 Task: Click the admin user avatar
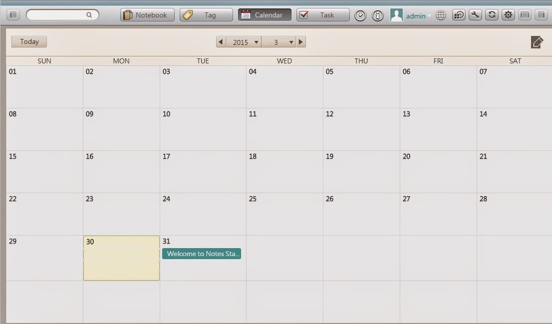click(x=396, y=15)
